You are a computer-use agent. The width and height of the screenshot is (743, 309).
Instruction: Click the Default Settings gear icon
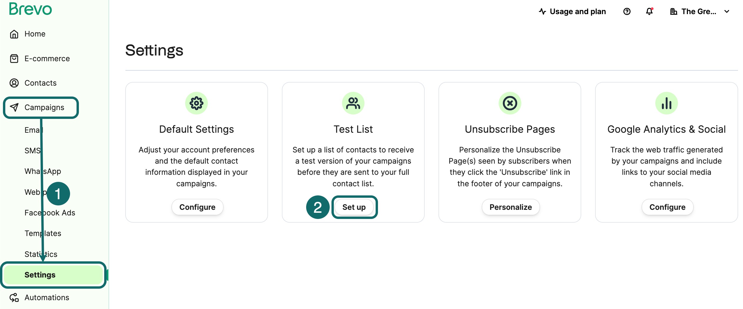coord(196,103)
